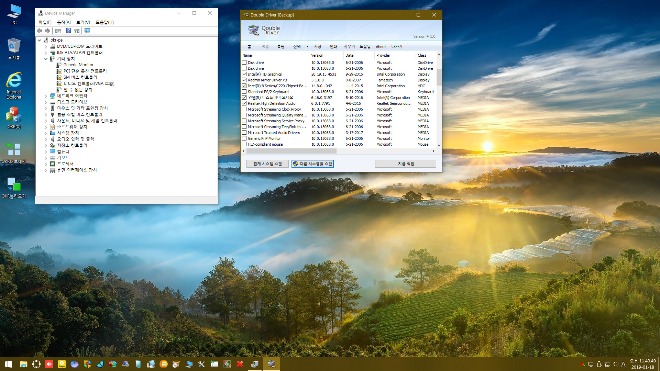Image resolution: width=660 pixels, height=371 pixels.
Task: Select PCI 단순 통신 컨트롤러 device
Action: click(85, 71)
